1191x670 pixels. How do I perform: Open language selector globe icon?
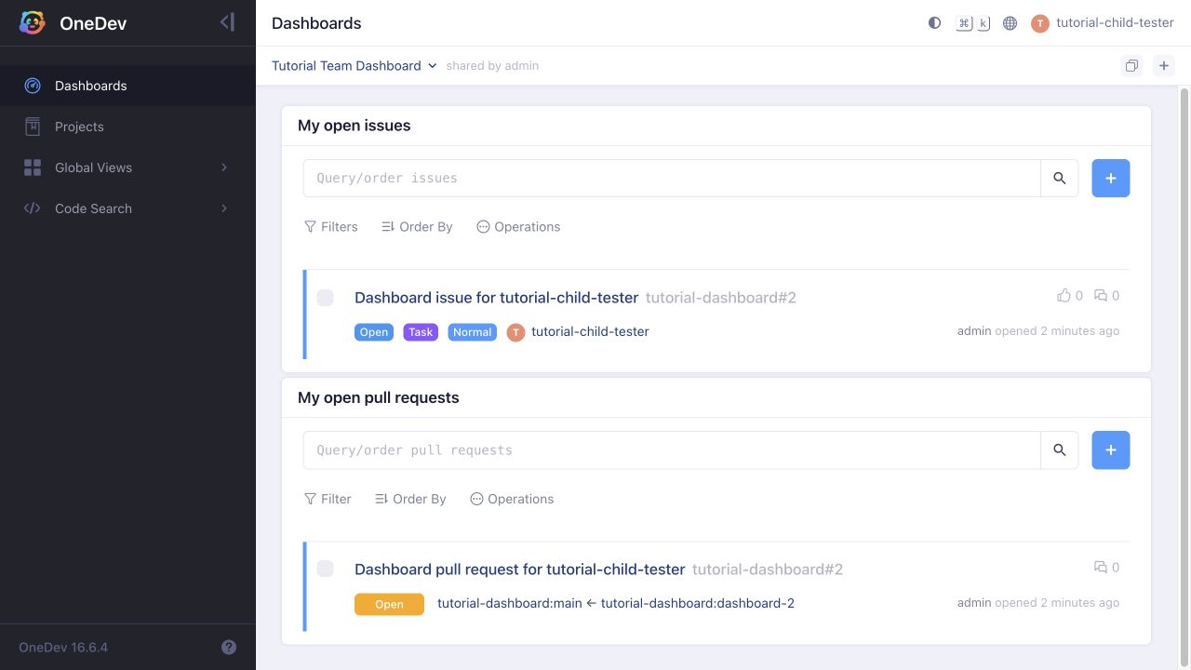[1010, 23]
